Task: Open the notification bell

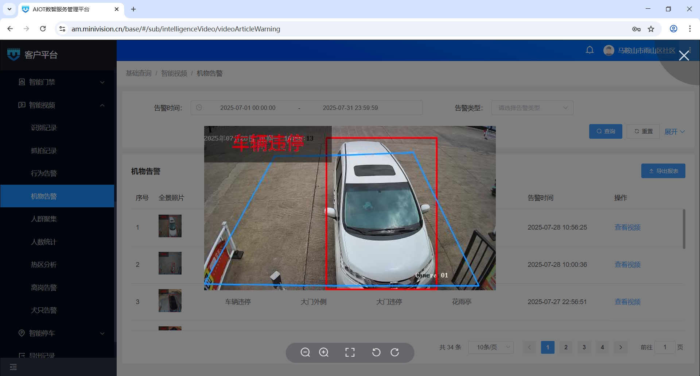Action: pyautogui.click(x=590, y=50)
